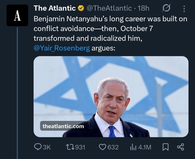Like the post with the heart icon
Screen dimensions: 195x159
coord(102,147)
